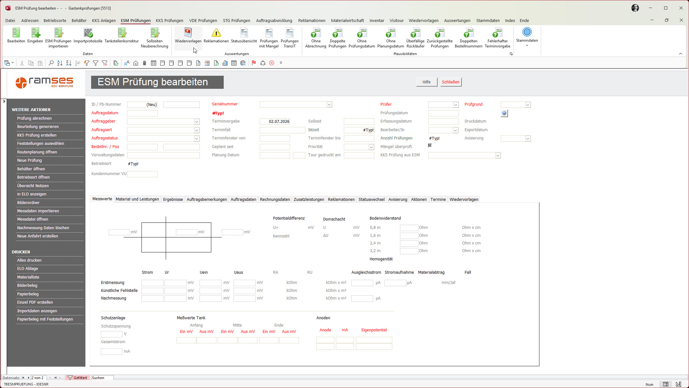
Task: Click the Hilfe button
Action: coord(426,82)
